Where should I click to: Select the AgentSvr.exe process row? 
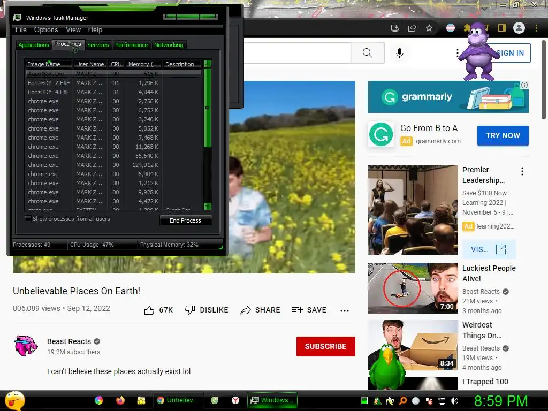pos(113,74)
